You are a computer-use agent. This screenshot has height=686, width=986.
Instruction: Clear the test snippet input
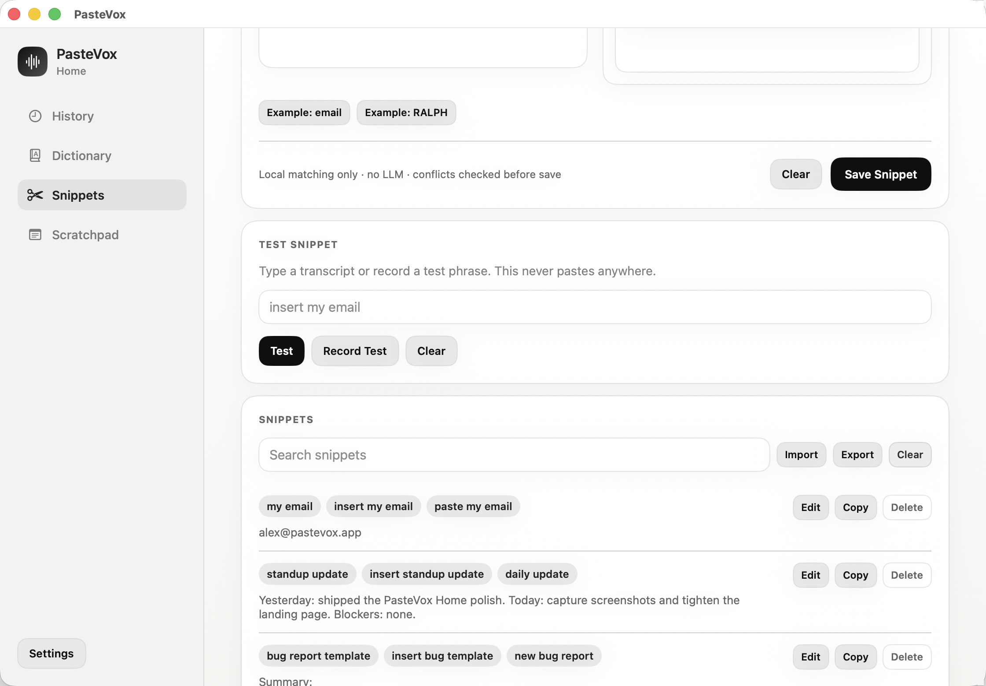pos(431,351)
